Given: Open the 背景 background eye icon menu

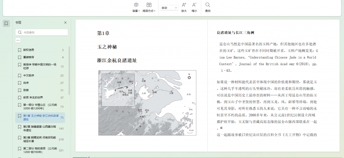Looking at the screenshot, I should click(x=136, y=7).
